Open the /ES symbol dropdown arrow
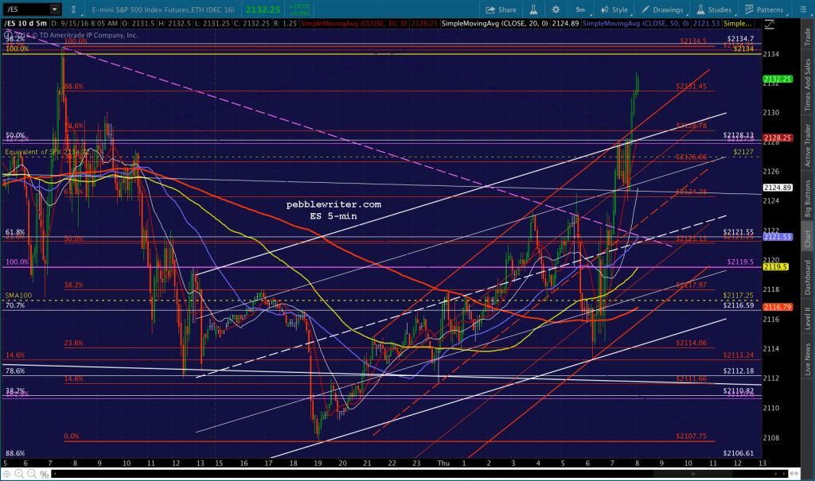Screen dimensions: 815x481 point(55,10)
